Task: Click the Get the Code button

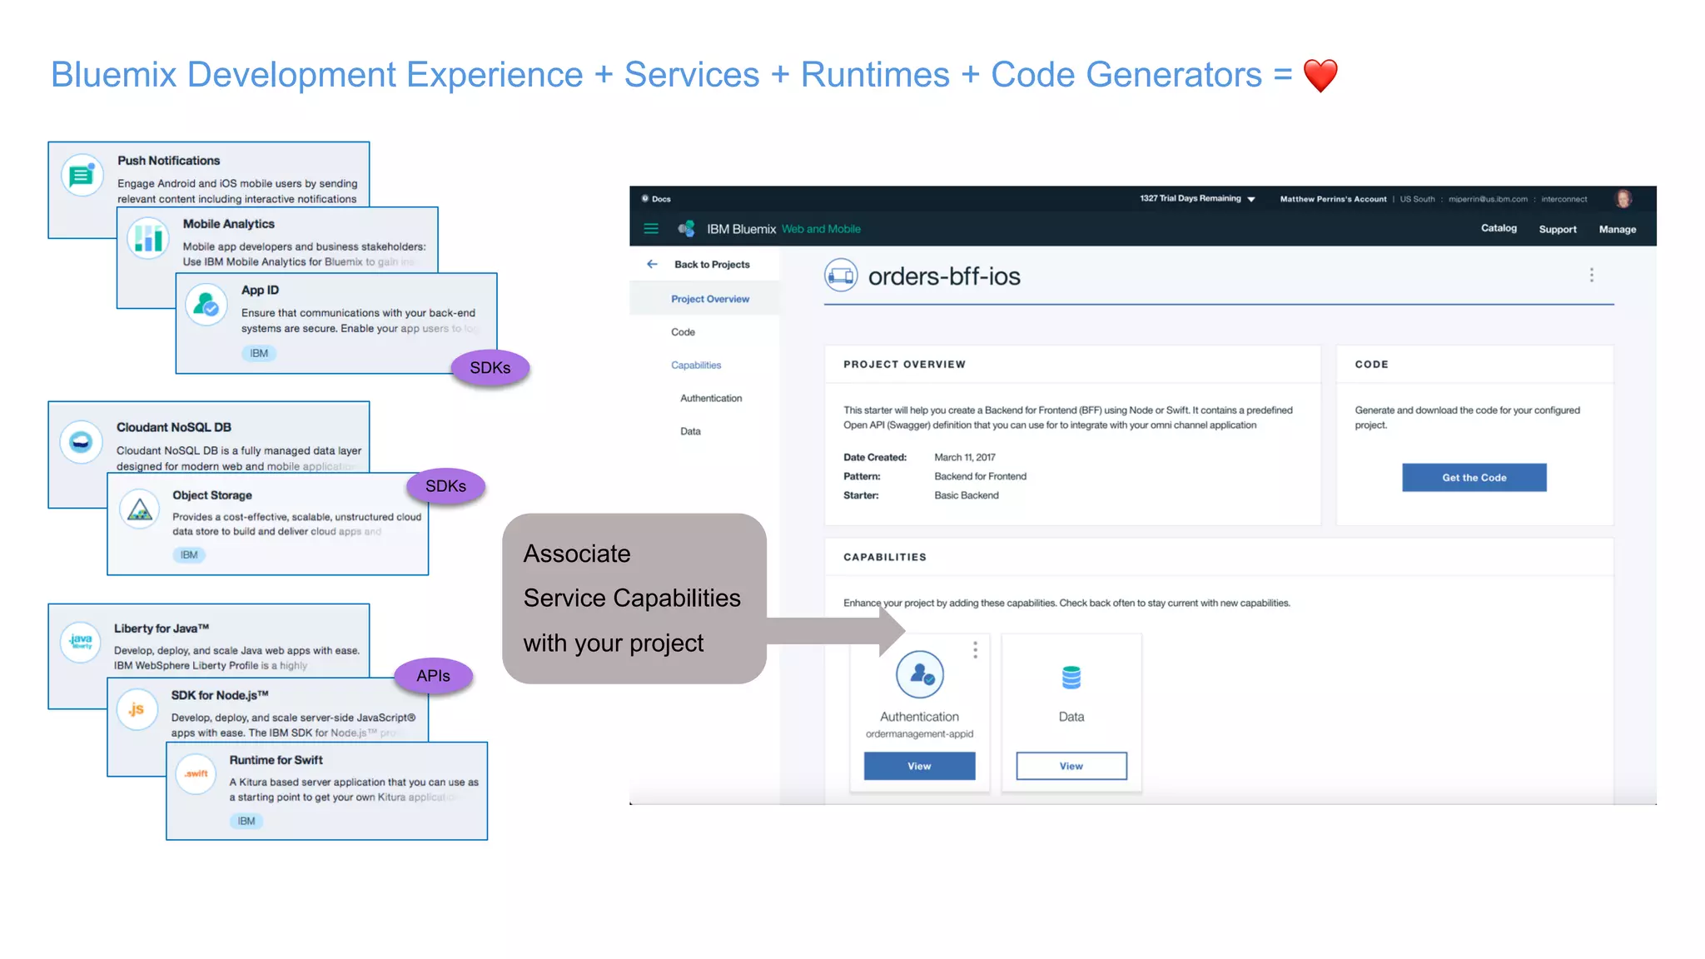Action: 1474,478
